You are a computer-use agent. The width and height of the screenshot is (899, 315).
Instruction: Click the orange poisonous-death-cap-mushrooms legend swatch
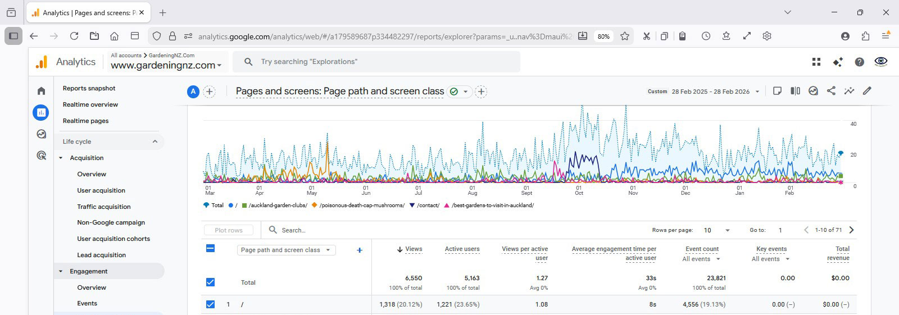[x=315, y=206]
